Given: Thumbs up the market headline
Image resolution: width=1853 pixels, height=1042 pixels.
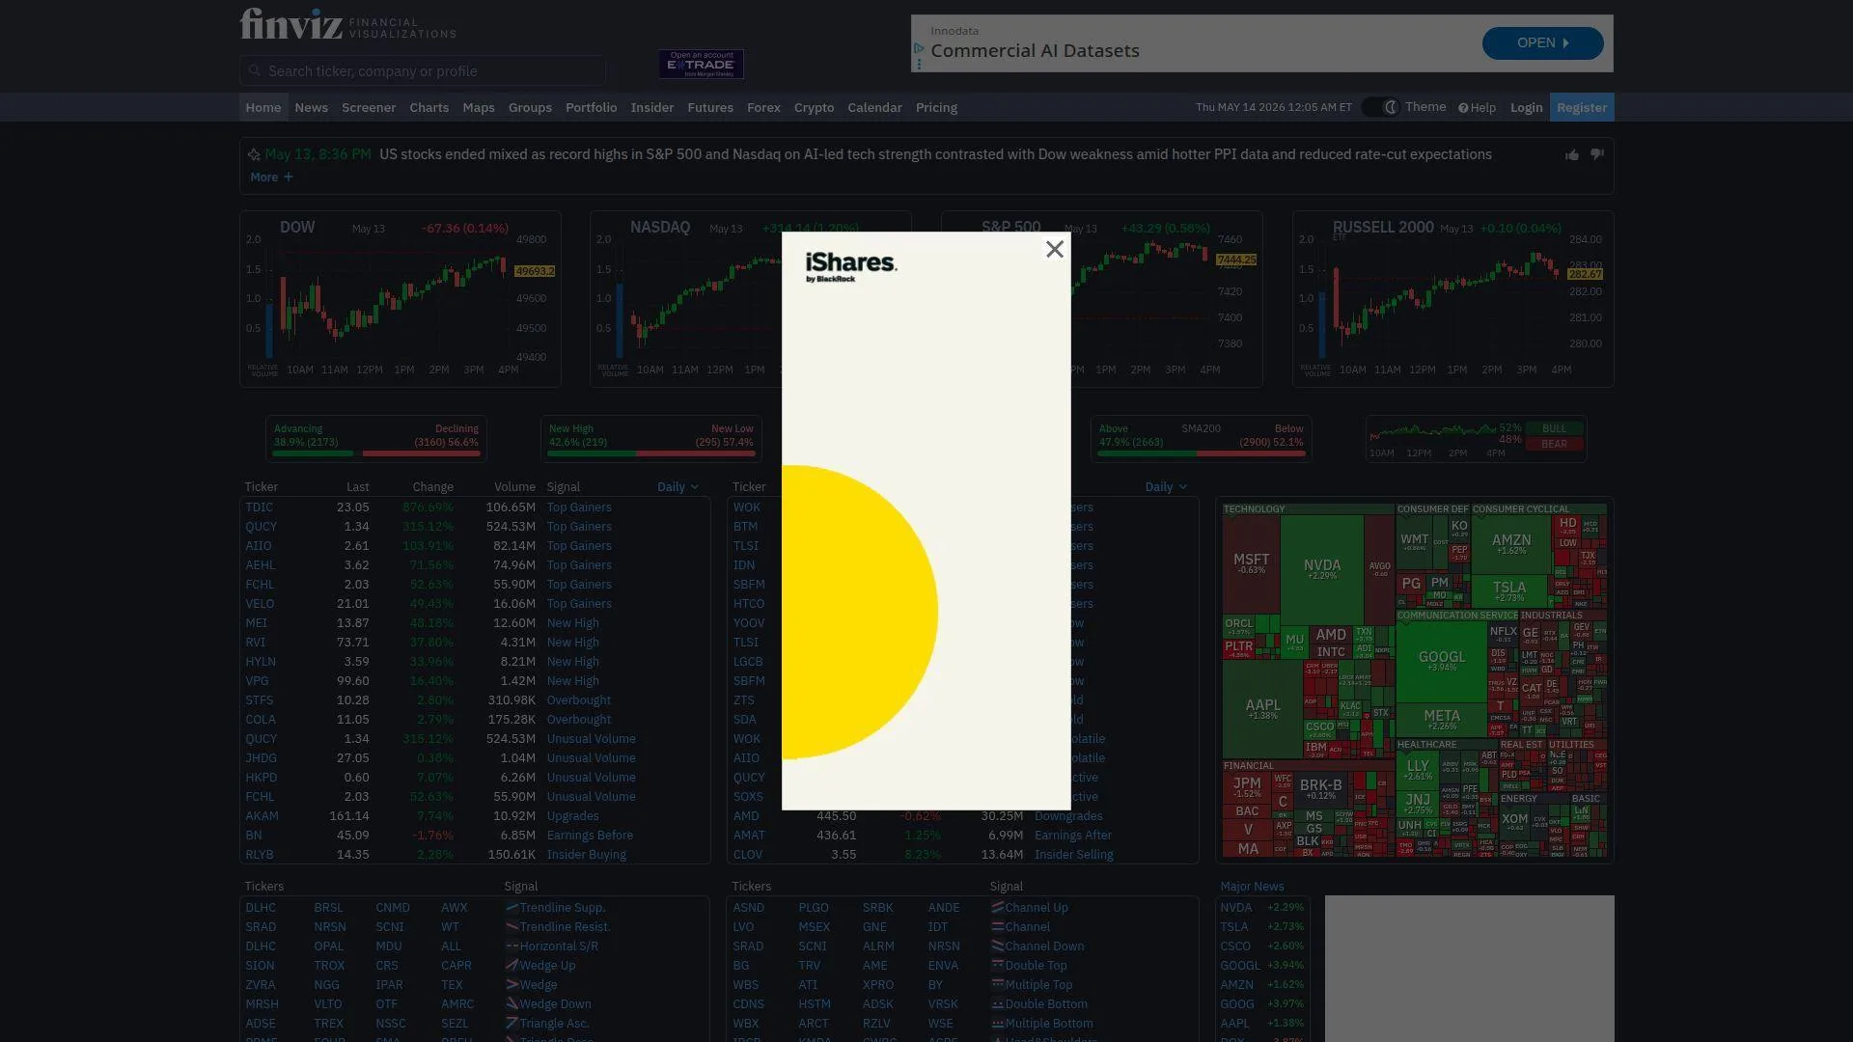Looking at the screenshot, I should coord(1572,154).
